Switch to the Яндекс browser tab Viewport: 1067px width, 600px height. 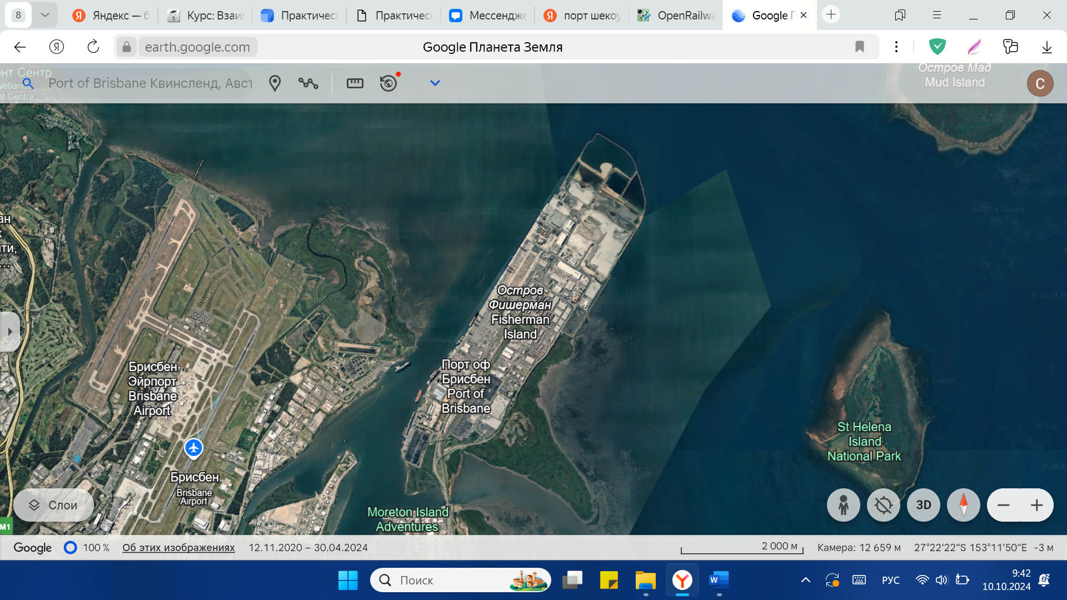pyautogui.click(x=111, y=16)
